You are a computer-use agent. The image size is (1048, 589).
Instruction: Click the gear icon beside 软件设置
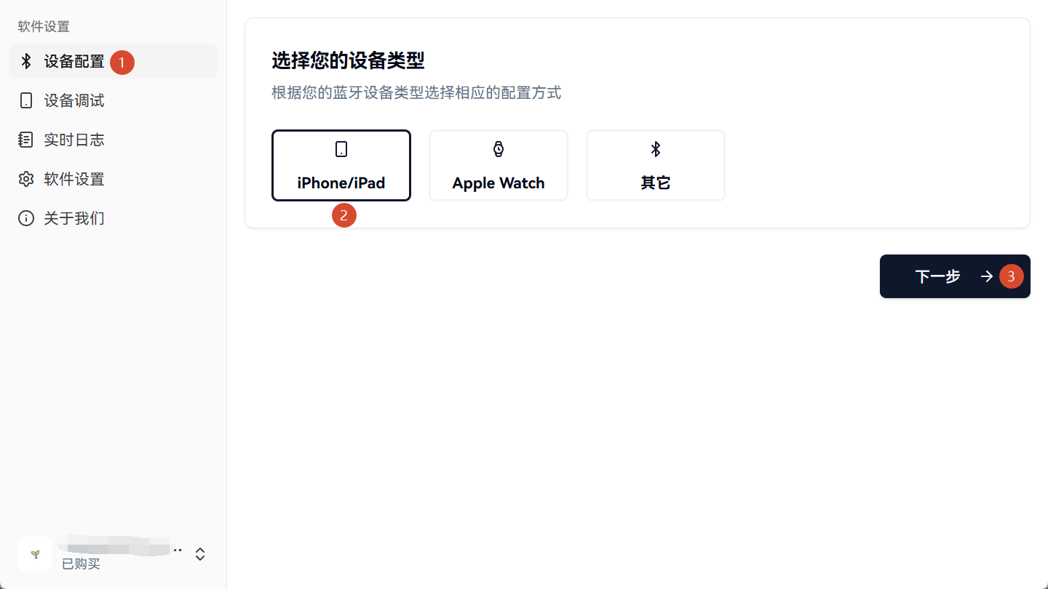26,179
